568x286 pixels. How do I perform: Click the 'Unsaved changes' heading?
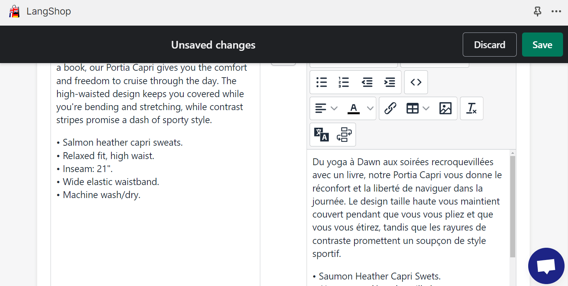pos(213,45)
